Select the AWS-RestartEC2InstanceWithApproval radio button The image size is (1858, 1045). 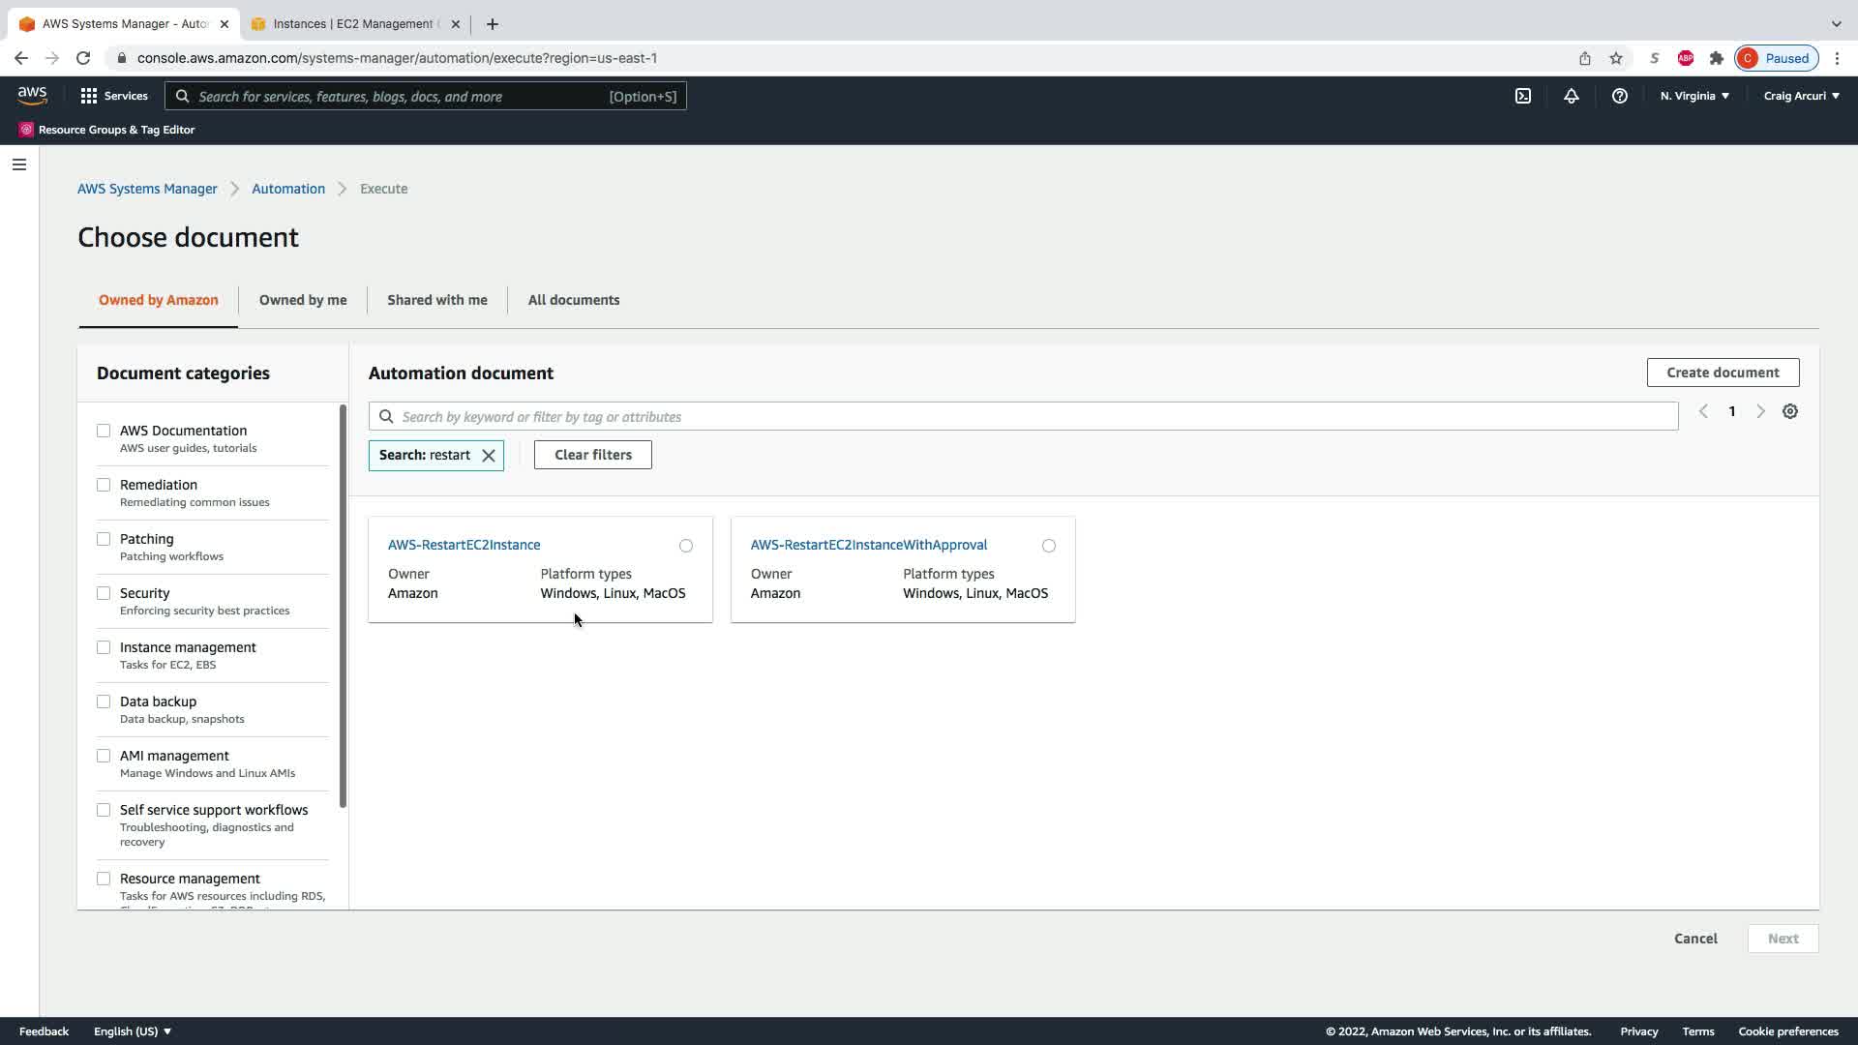click(1049, 546)
